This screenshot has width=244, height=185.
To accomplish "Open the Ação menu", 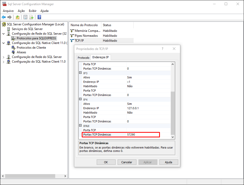I will (x=21, y=11).
